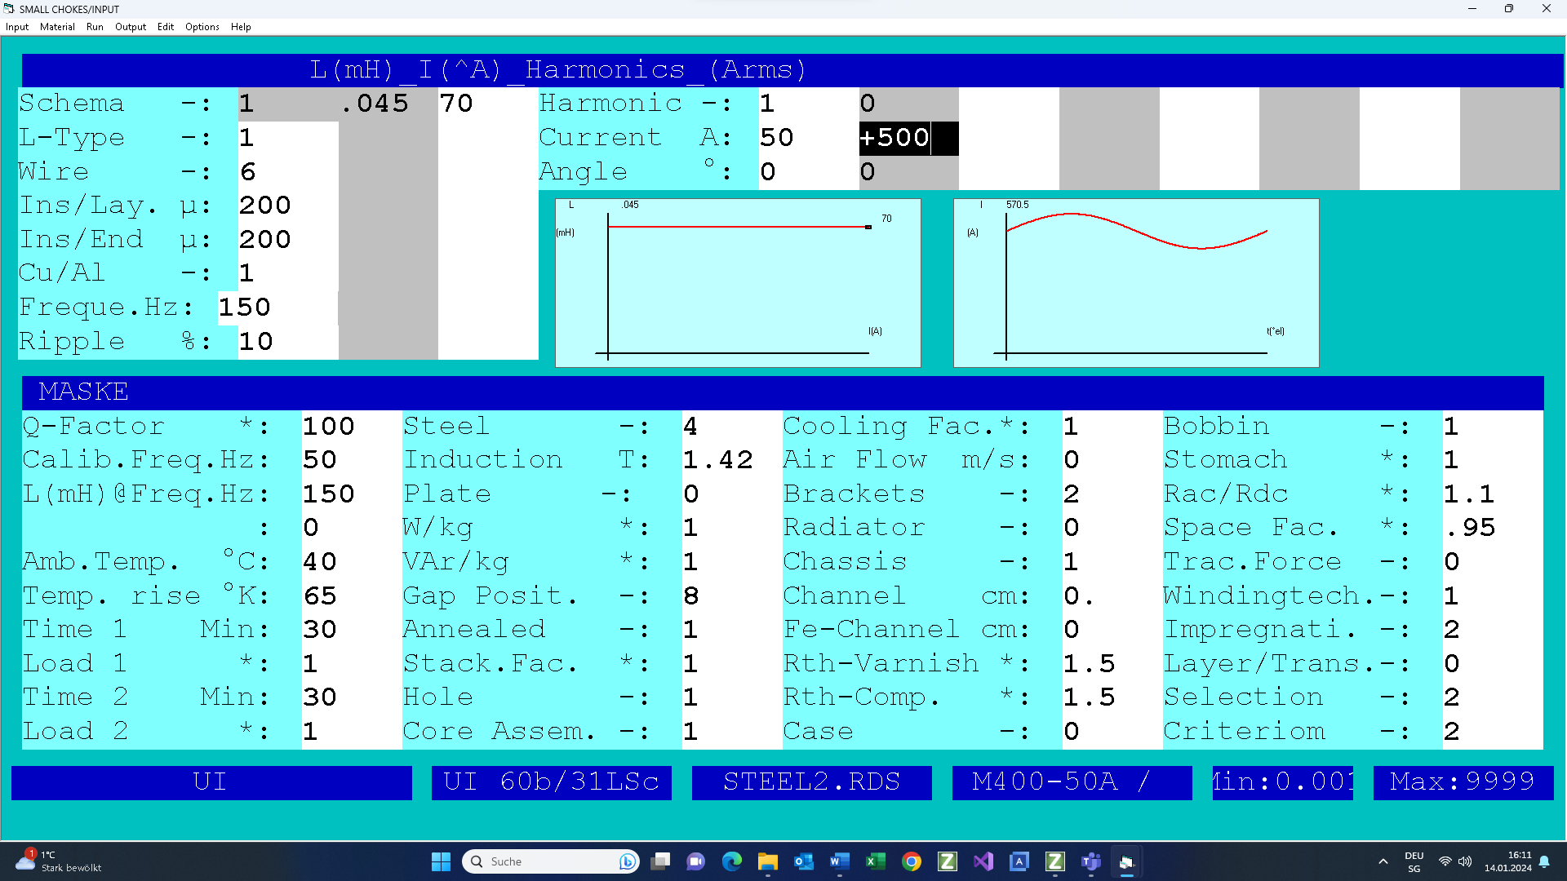
Task: Click the Amb.Temp. value 40
Action: click(x=352, y=562)
